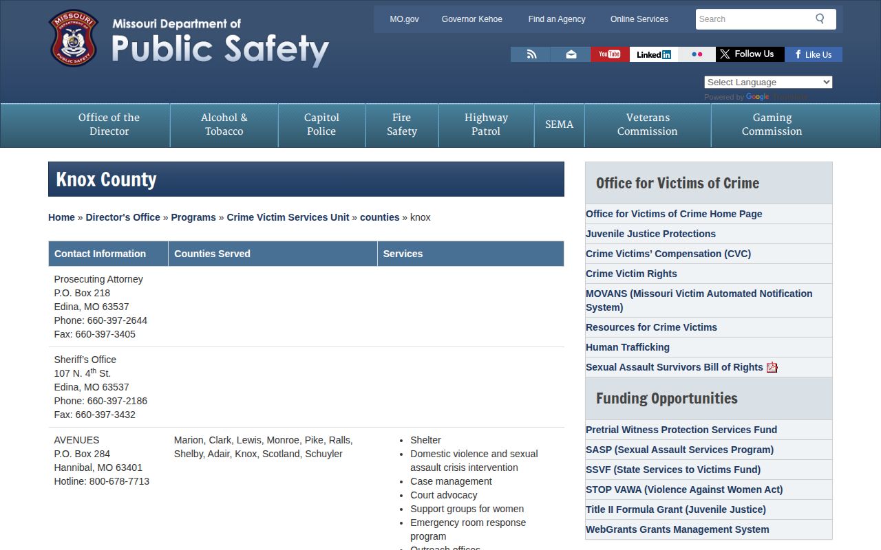
Task: Go to Crime Victim Rights link
Action: 631,274
